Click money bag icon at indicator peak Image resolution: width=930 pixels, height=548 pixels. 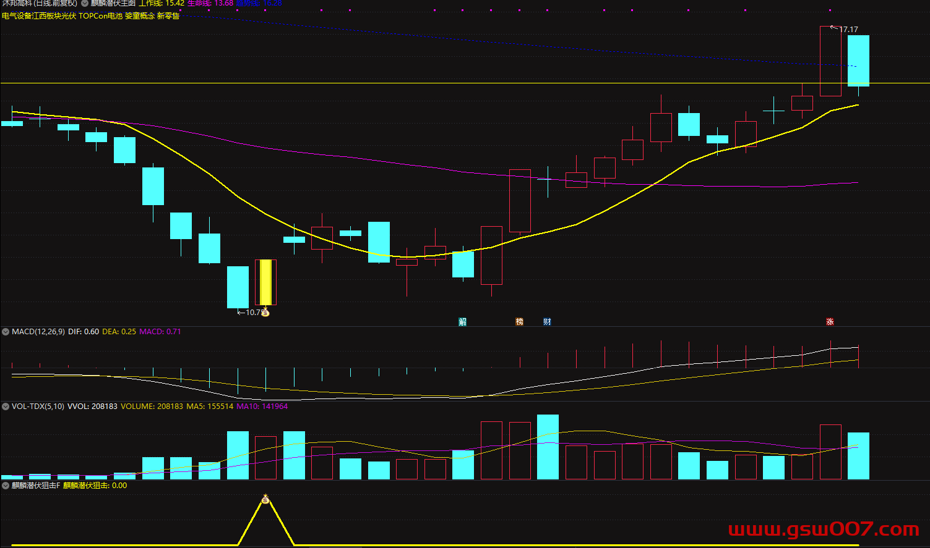(x=265, y=499)
